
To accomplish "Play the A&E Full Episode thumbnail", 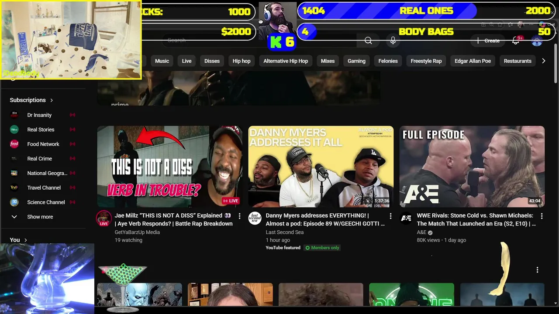I will (472, 167).
